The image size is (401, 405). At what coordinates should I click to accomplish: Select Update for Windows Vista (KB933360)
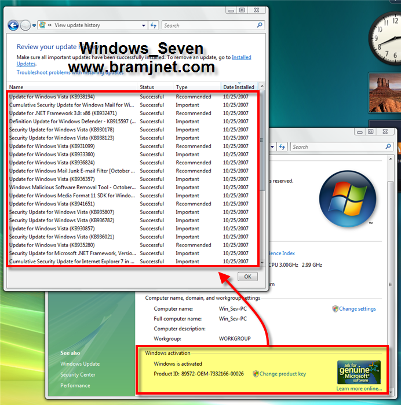point(133,154)
